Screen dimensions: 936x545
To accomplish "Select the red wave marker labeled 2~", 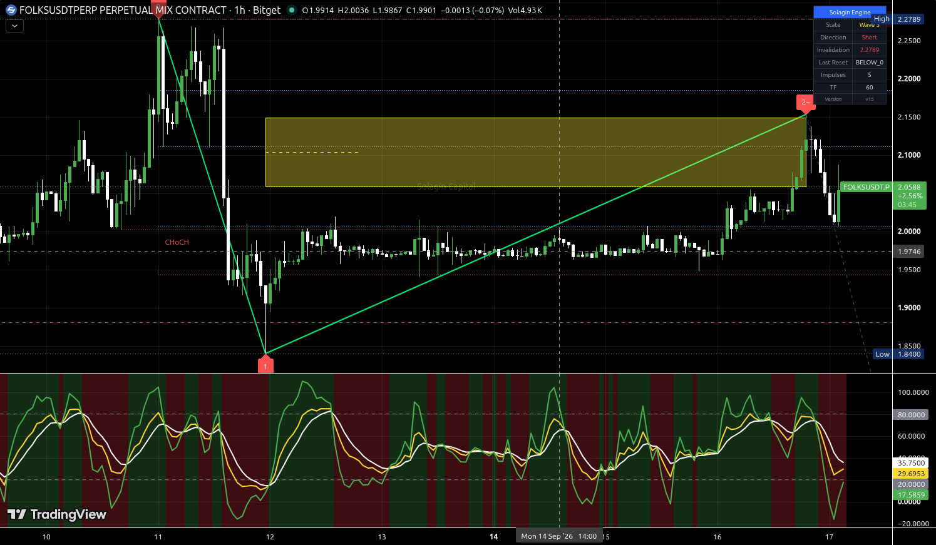I will point(806,104).
